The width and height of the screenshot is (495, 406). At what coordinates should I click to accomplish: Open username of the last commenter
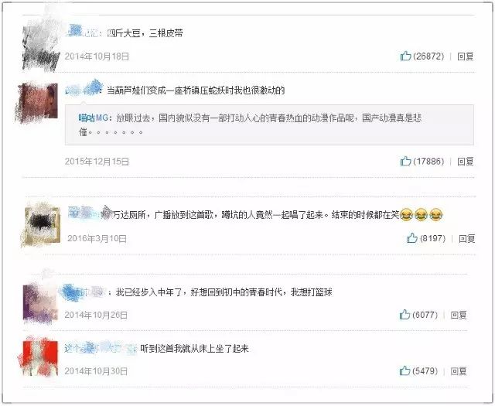[x=100, y=348]
